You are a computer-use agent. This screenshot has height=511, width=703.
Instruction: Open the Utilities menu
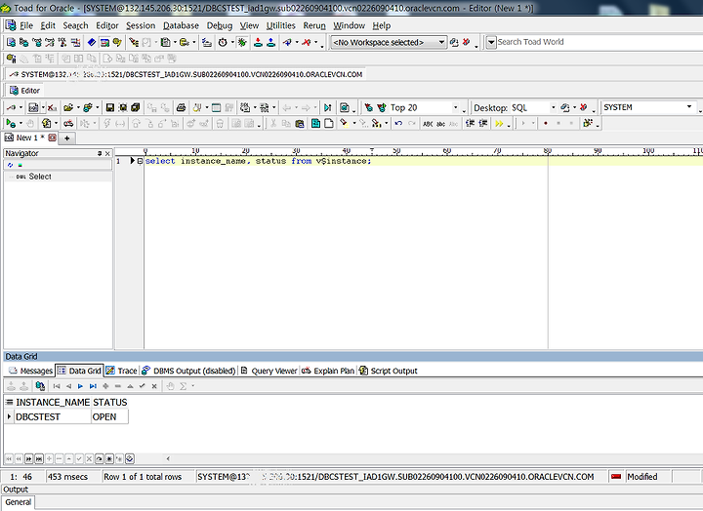point(280,25)
